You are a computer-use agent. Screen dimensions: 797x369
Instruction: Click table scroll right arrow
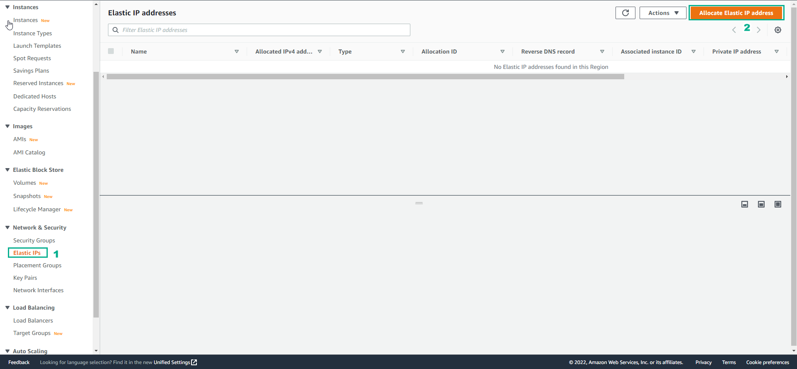point(787,77)
